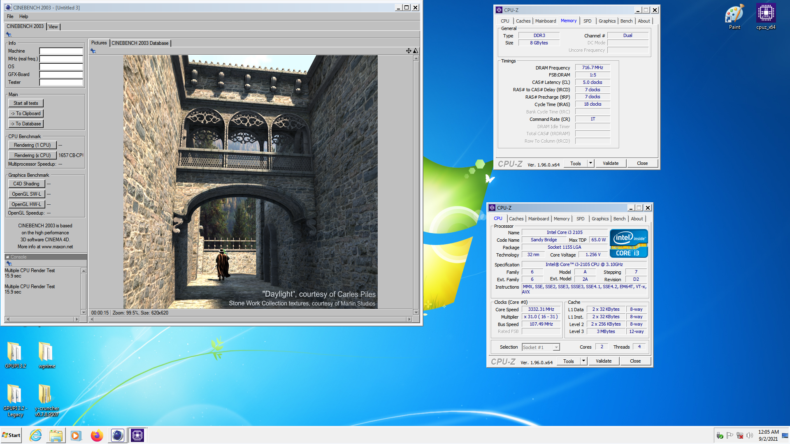Run the OpenGL HW-L test
Image resolution: width=790 pixels, height=444 pixels.
click(x=26, y=204)
